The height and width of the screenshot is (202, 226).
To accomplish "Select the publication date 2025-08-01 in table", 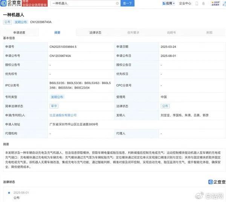I will 168,56.
